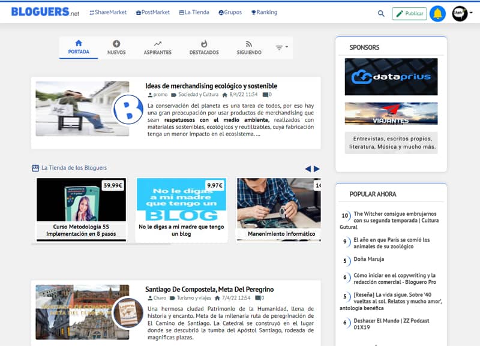Screen dimensions: 480x346
Task: Click the merchandising article thumbnail image
Action: 82,109
